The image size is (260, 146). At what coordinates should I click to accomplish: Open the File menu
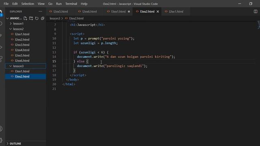click(x=6, y=4)
